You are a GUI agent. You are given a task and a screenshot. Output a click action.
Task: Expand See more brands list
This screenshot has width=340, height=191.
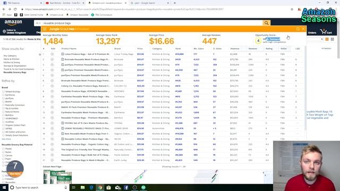6,139
